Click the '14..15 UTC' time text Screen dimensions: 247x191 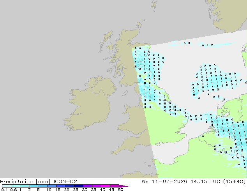pyautogui.click(x=205, y=182)
